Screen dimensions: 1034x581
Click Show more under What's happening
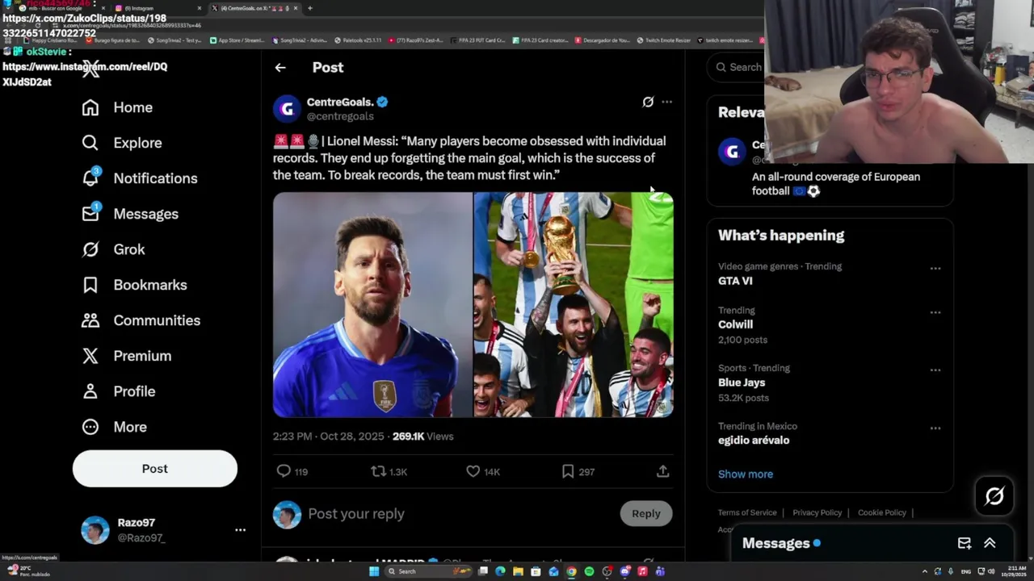click(x=746, y=474)
